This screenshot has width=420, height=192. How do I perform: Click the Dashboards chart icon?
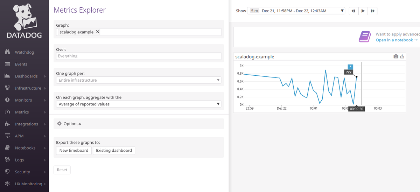(x=7, y=76)
